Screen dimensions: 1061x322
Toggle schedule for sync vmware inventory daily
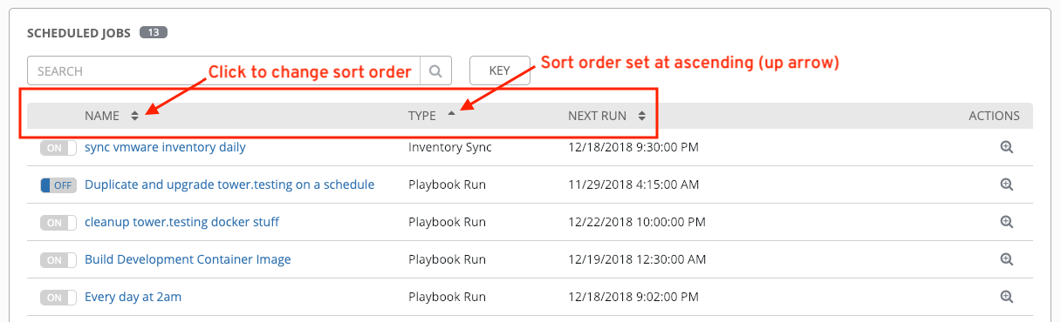click(58, 148)
